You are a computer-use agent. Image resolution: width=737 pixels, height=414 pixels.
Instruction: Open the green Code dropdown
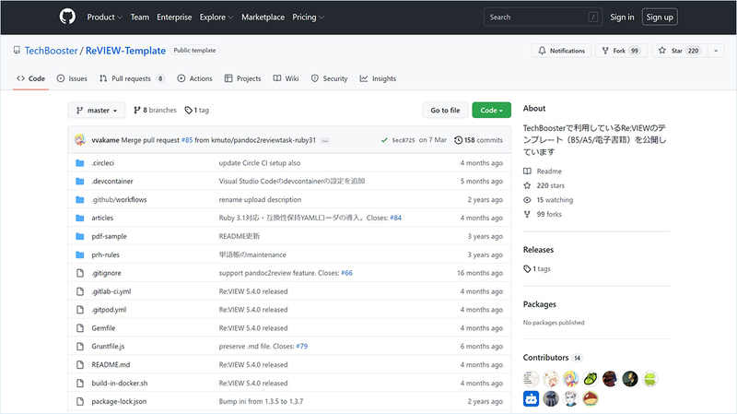tap(491, 110)
